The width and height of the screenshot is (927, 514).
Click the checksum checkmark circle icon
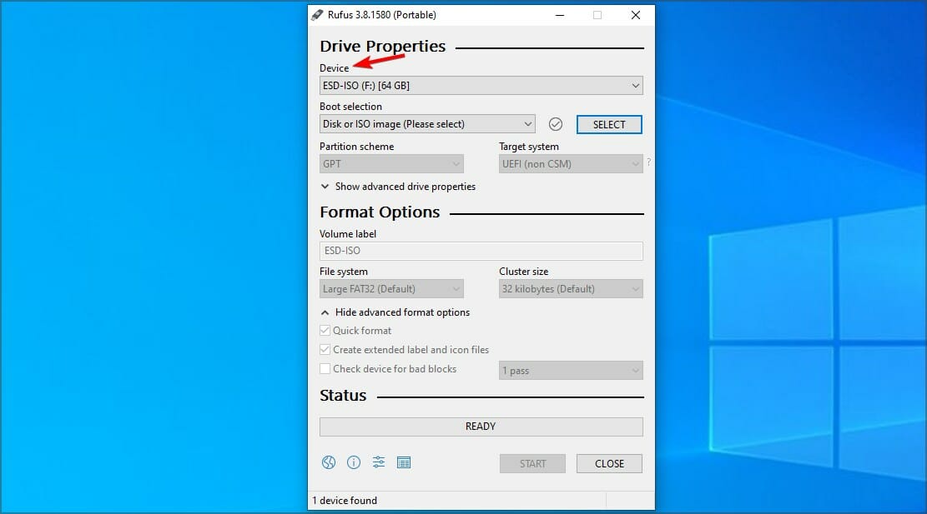point(555,124)
